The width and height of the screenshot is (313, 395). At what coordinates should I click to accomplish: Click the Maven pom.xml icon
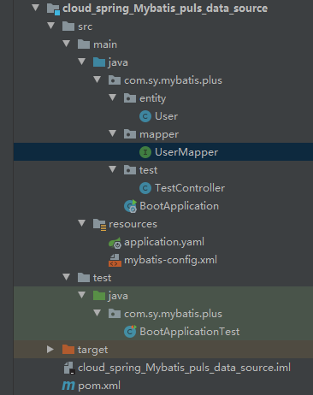tap(68, 386)
